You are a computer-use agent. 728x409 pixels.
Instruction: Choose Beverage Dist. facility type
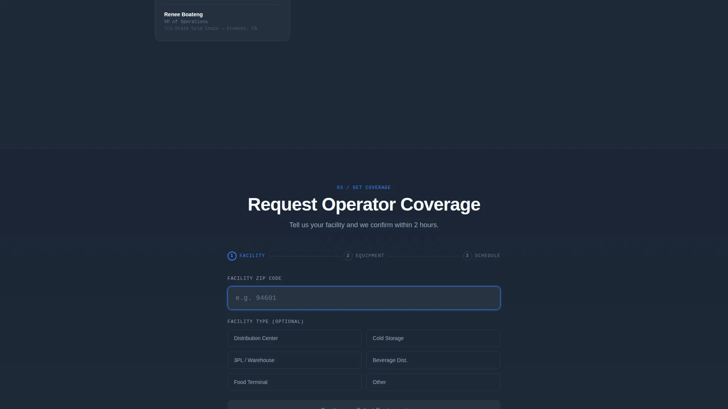433,360
